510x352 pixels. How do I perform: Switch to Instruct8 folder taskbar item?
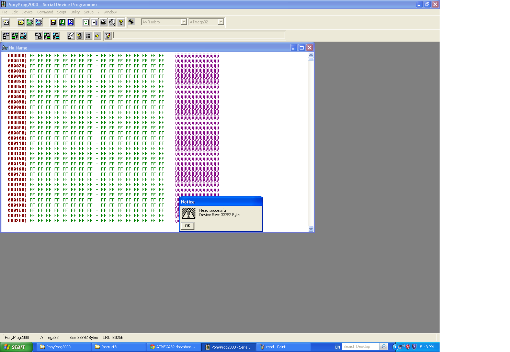click(x=118, y=347)
